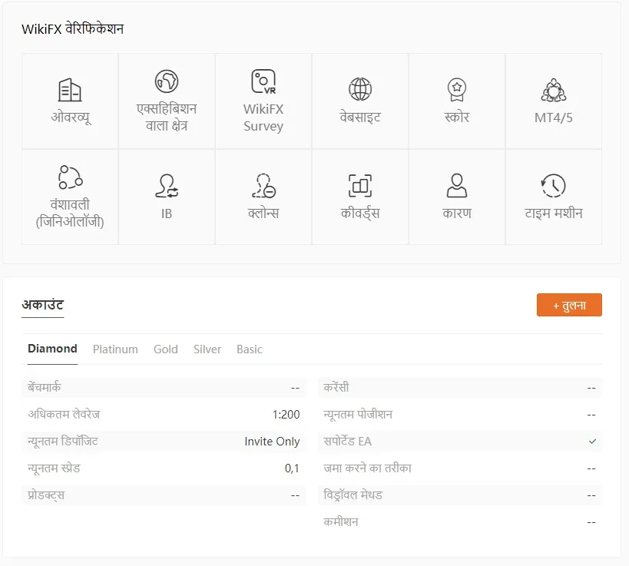Click the (जिनिओलॉजी) tile label text

(70, 222)
